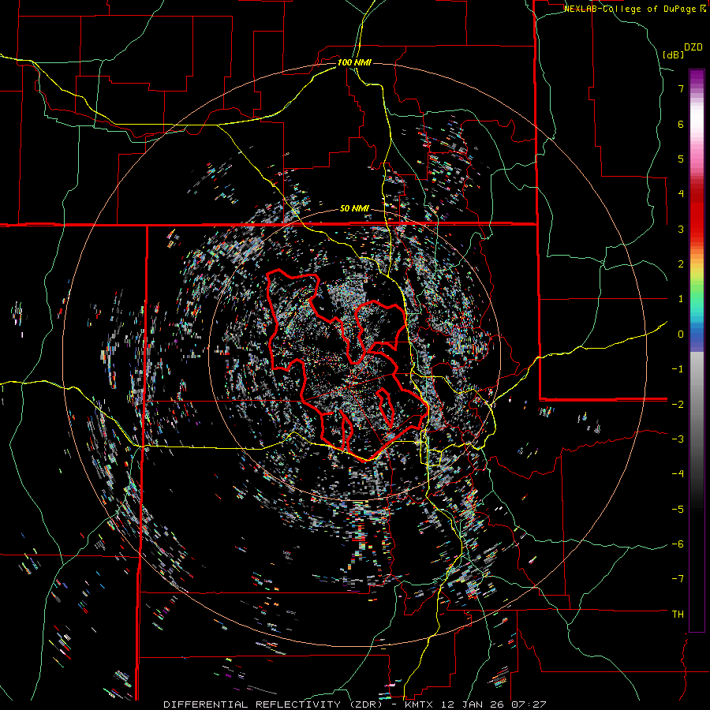Select the 1 value on color scale
Screen dimensions: 710x710
coord(681,299)
